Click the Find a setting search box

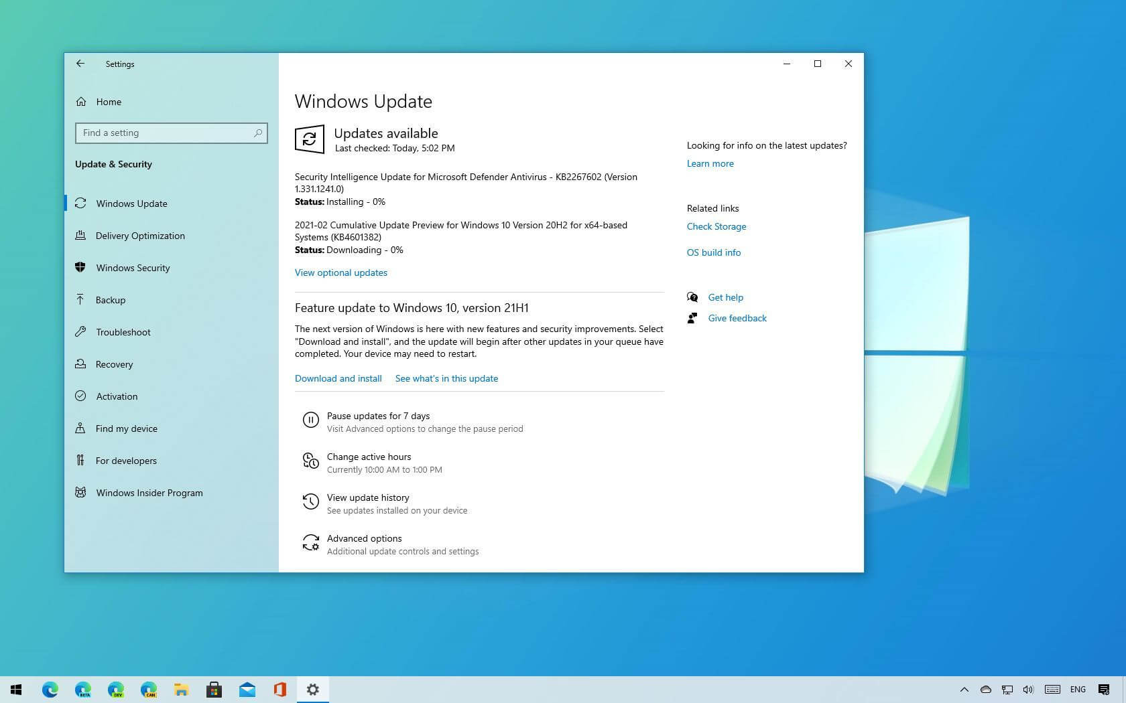(164, 133)
